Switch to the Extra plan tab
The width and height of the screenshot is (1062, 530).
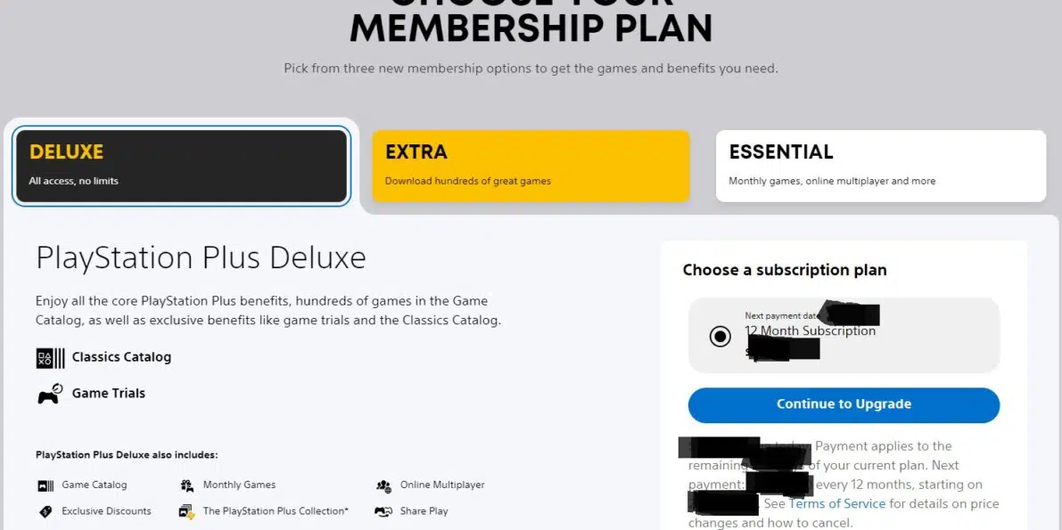point(531,166)
